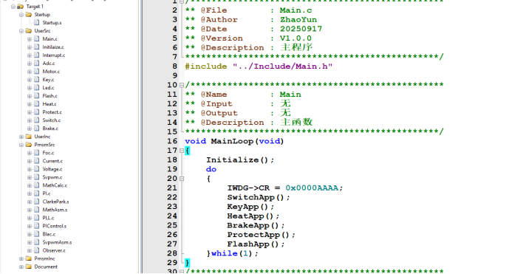The image size is (512, 274).
Task: Click the Document folder icon
Action: pyautogui.click(x=28, y=267)
